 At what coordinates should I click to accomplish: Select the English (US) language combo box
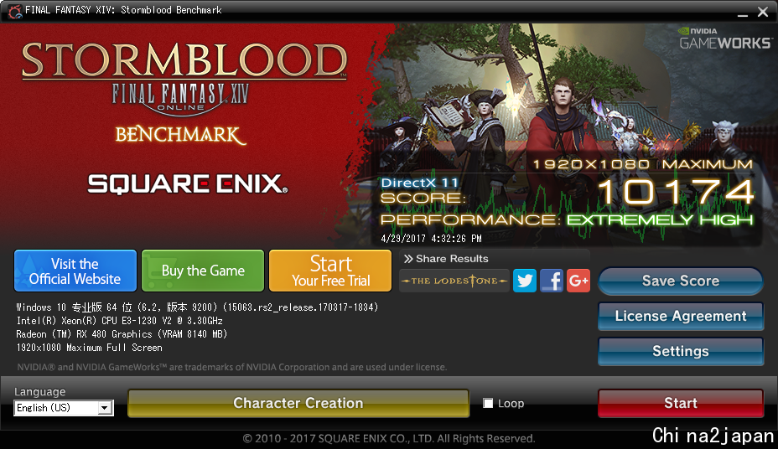point(64,408)
